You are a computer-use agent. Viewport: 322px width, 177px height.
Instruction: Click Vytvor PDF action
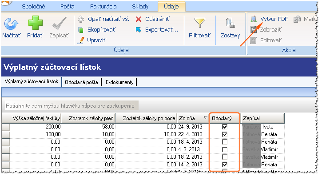(269, 19)
